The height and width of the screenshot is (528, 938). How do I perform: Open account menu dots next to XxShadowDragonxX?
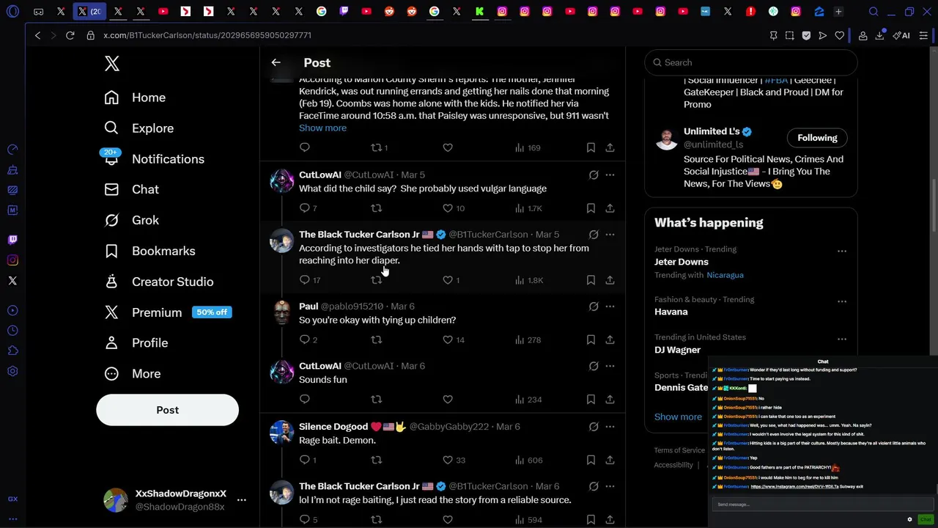[x=241, y=500]
